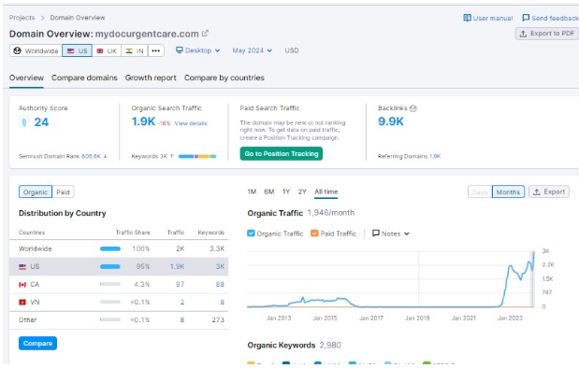Select the IN flag database button
This screenshot has width=579, height=368.
click(x=135, y=50)
